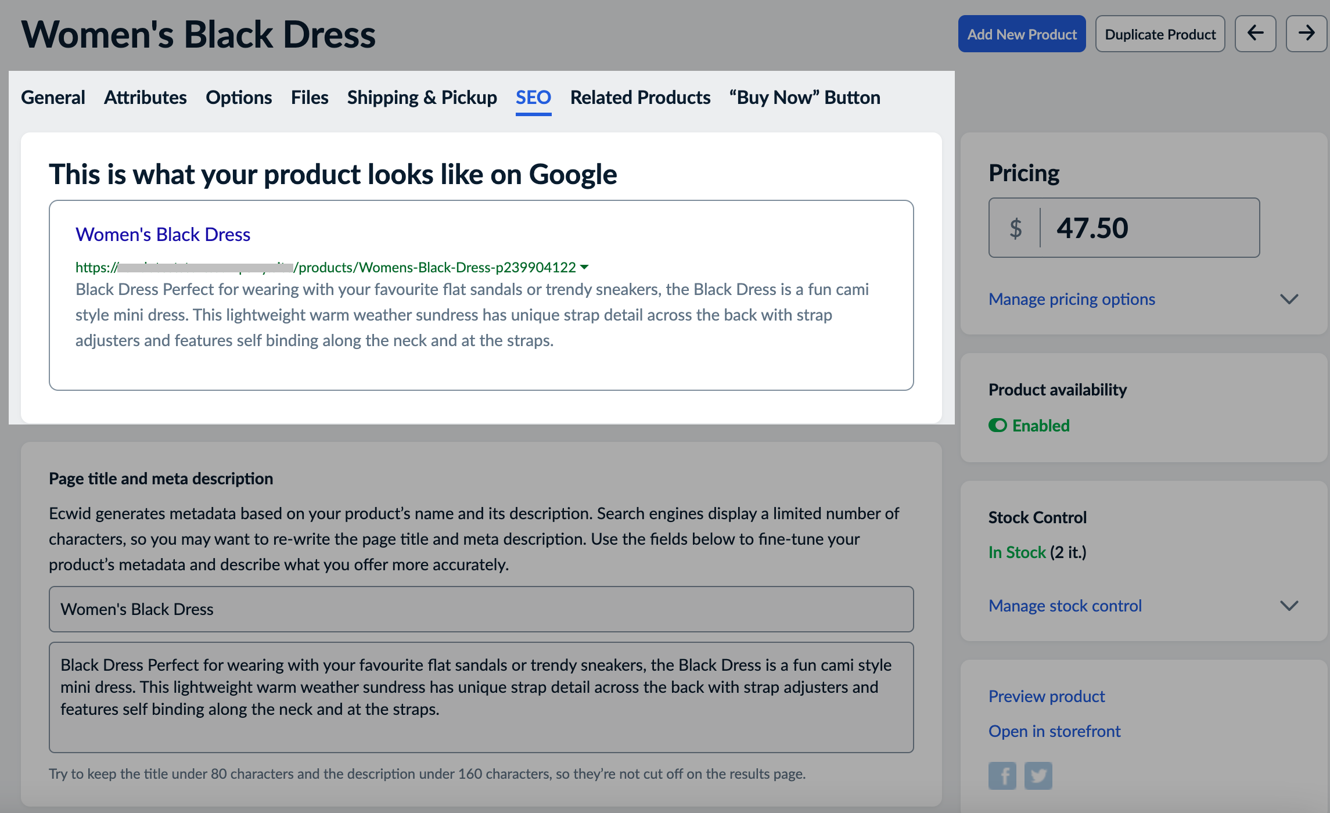Expand the Manage pricing options section
This screenshot has width=1330, height=813.
coord(1071,298)
